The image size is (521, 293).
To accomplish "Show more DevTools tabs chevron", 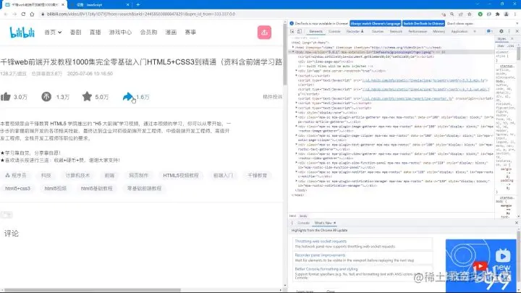I will 475,31.
